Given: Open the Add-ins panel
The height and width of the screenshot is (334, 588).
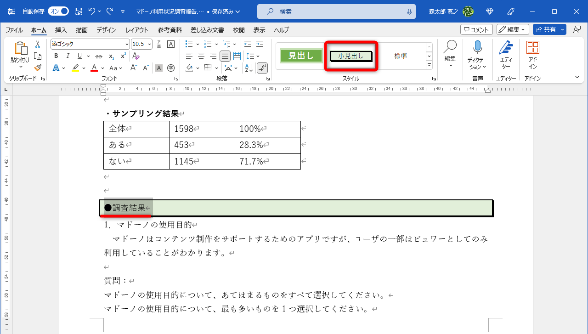Looking at the screenshot, I should 532,55.
